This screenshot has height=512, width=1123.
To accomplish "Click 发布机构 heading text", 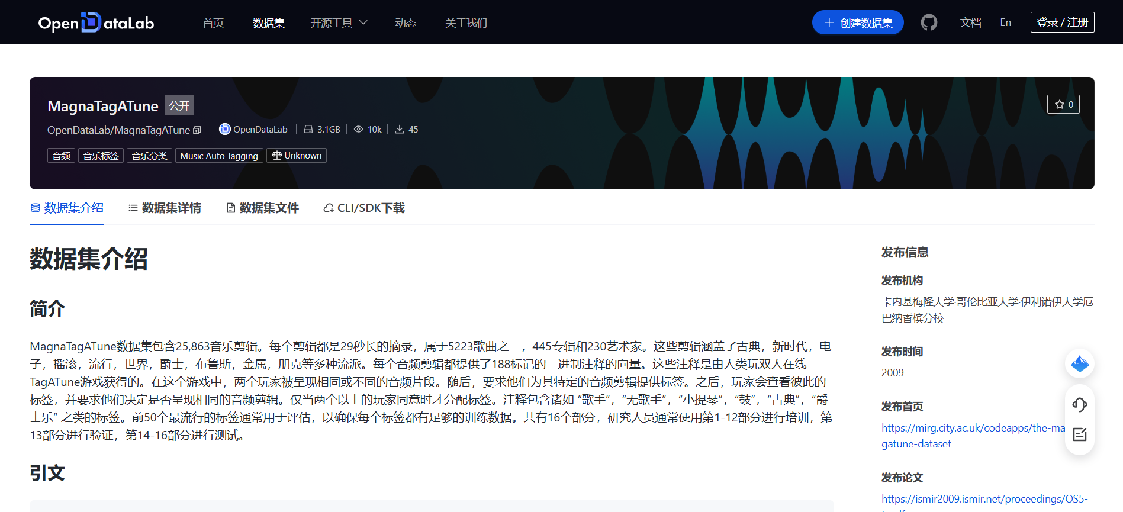I will pyautogui.click(x=902, y=281).
